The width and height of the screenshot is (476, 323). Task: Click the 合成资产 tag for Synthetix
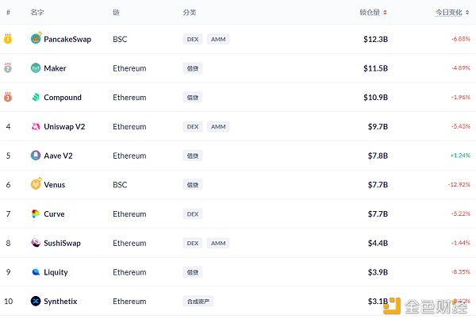coord(198,302)
